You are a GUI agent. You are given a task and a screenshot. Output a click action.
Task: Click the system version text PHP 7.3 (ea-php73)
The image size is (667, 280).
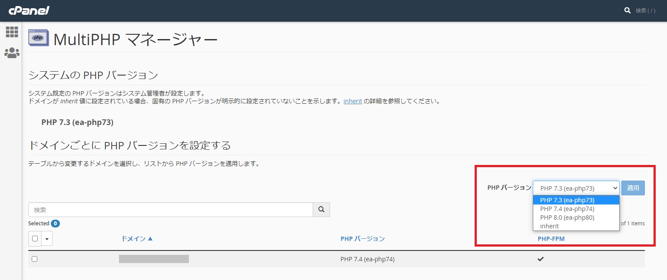(x=77, y=122)
